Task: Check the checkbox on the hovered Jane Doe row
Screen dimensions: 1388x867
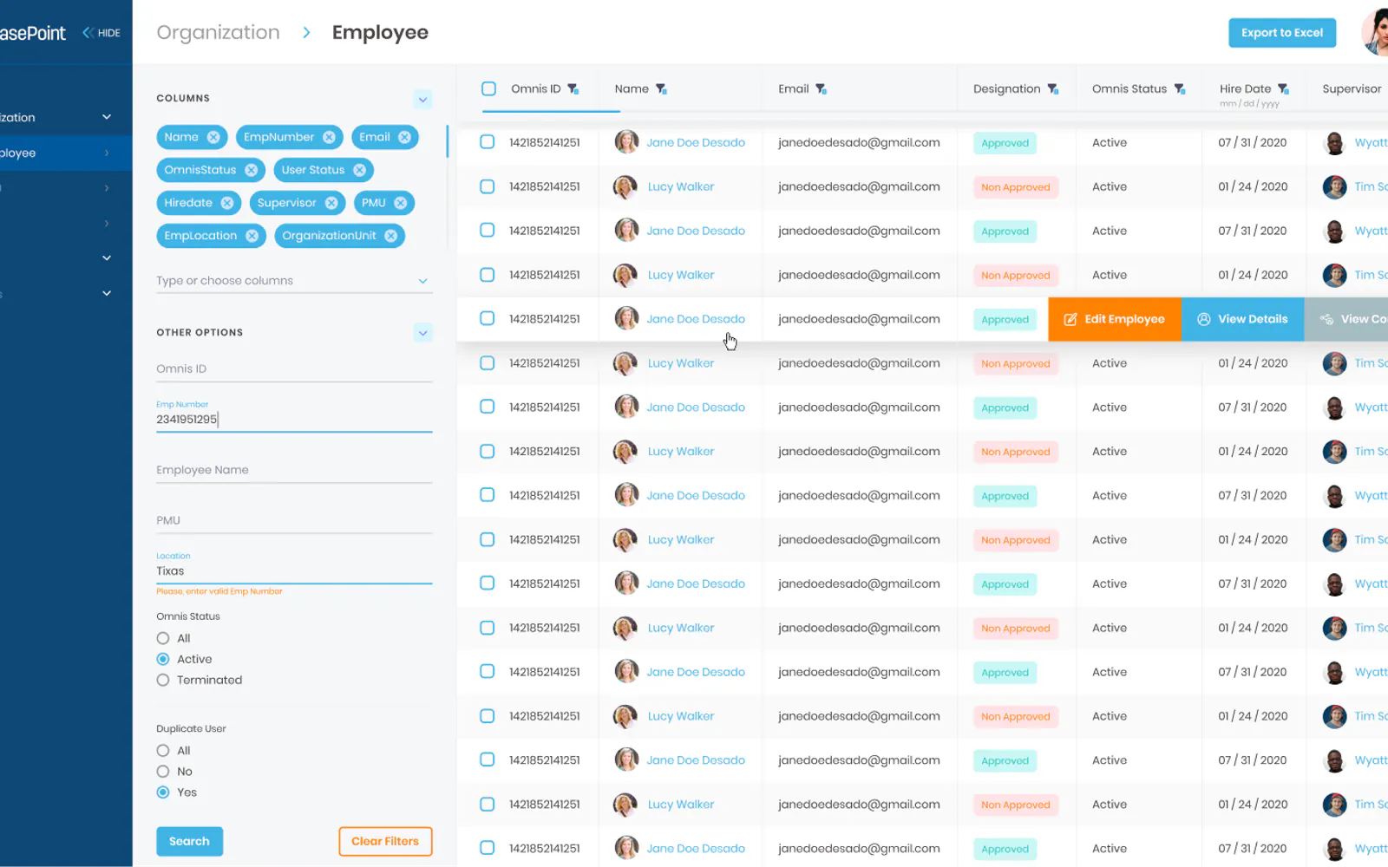Action: [488, 319]
